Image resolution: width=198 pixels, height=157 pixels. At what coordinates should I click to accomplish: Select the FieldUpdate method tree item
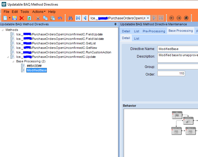pos(59,34)
